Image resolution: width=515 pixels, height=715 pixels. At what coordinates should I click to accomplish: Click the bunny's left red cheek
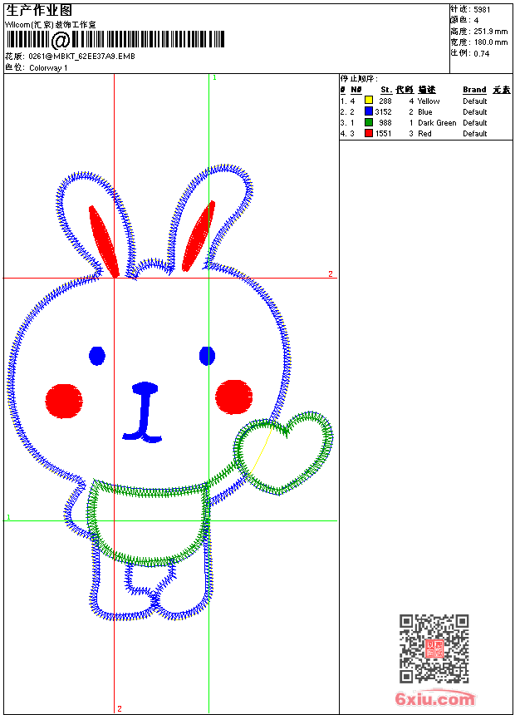point(64,401)
